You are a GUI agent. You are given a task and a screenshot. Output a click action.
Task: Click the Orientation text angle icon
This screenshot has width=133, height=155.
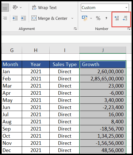15,7
